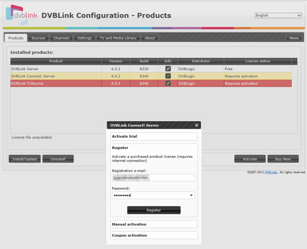This screenshot has height=249, width=307.
Task: Select the DVBLink Connect! Server row
Action: pos(151,76)
